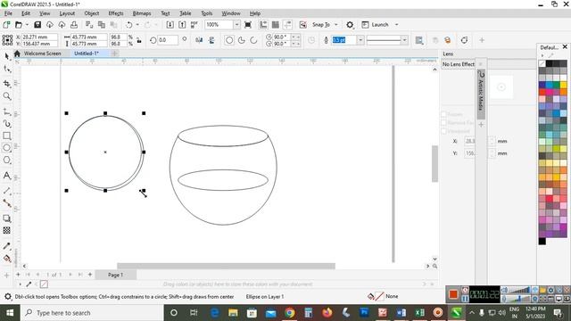Expand the Snap To dropdown
Image resolution: width=571 pixels, height=321 pixels.
pos(336,25)
